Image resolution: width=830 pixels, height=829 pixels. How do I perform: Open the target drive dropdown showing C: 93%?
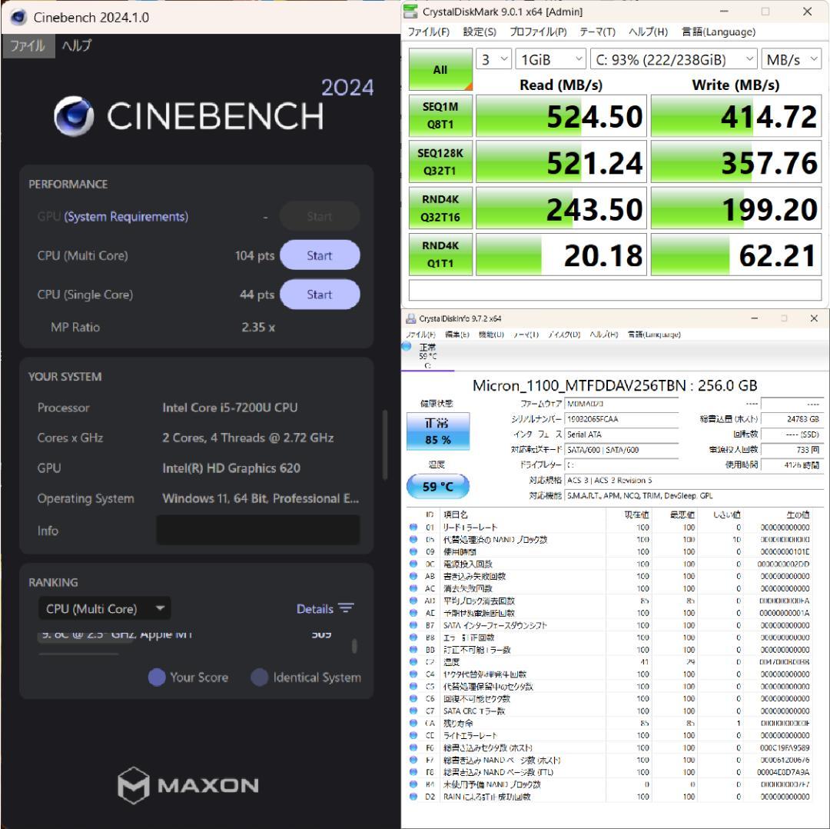tap(673, 60)
